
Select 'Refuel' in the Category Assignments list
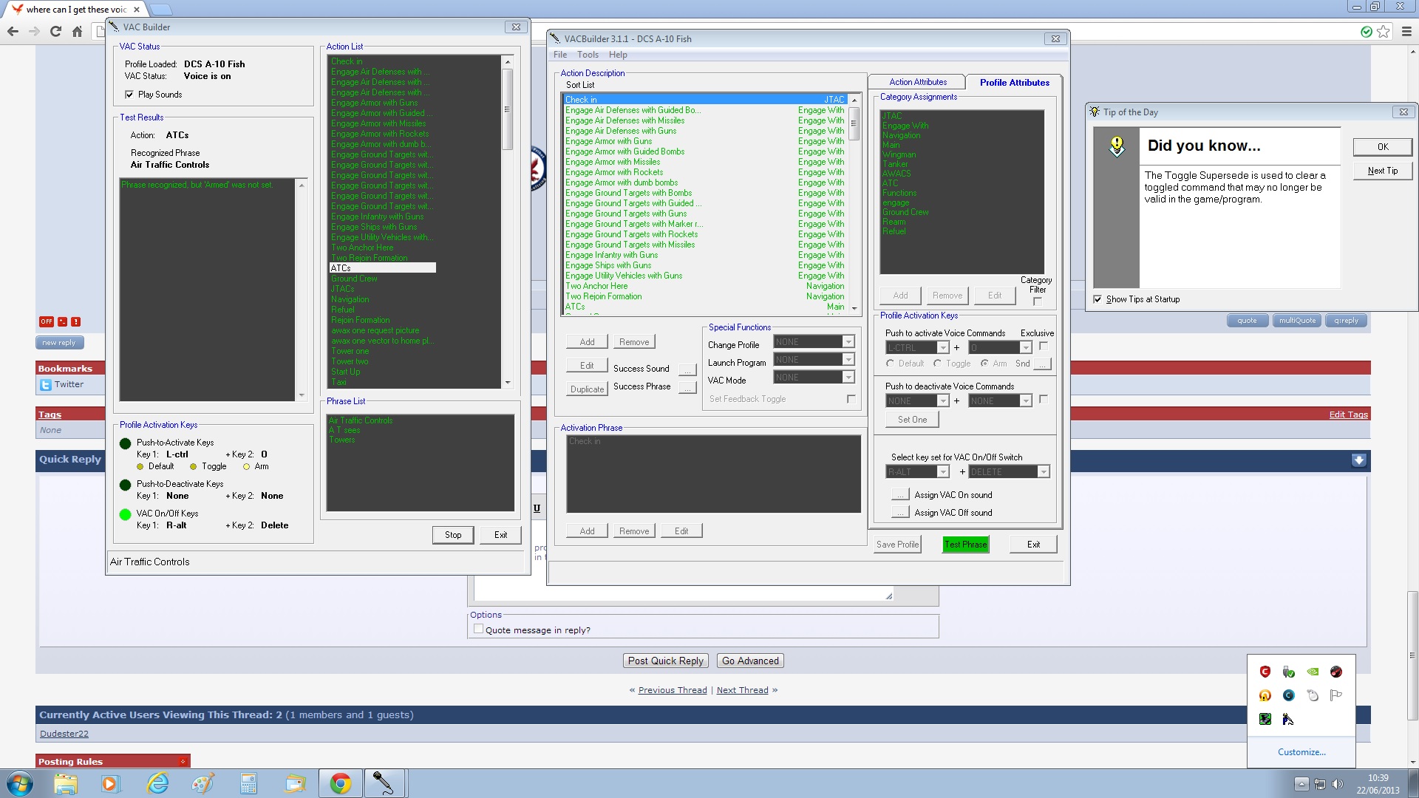(894, 231)
